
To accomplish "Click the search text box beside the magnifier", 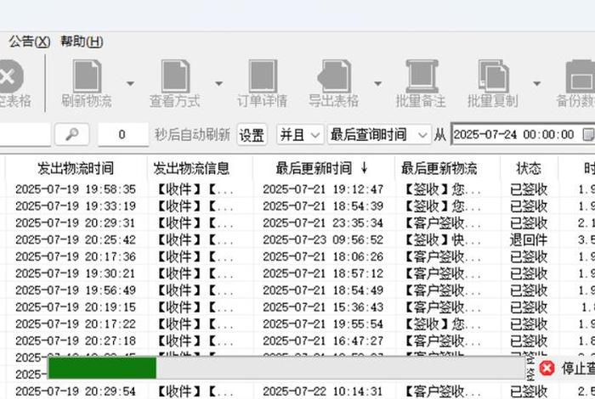I will coord(25,134).
